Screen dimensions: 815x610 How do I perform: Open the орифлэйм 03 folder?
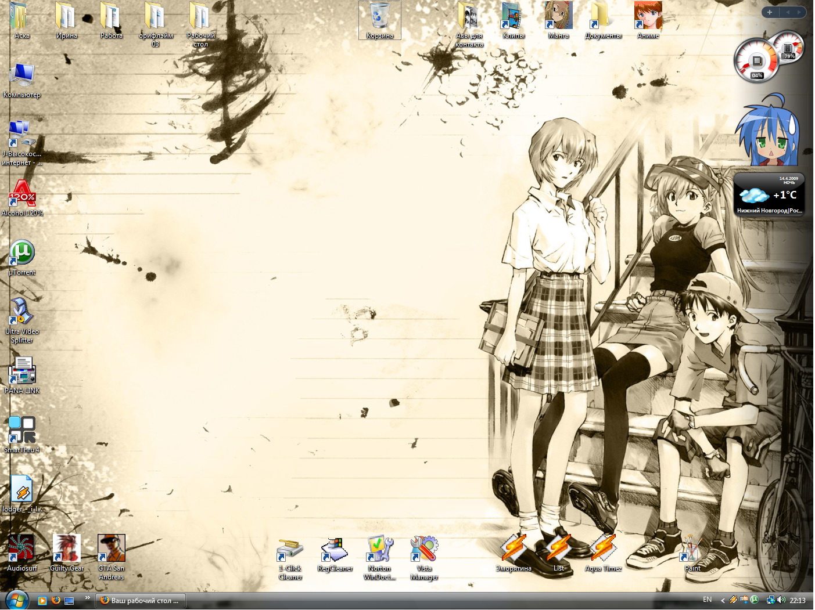coord(156,24)
